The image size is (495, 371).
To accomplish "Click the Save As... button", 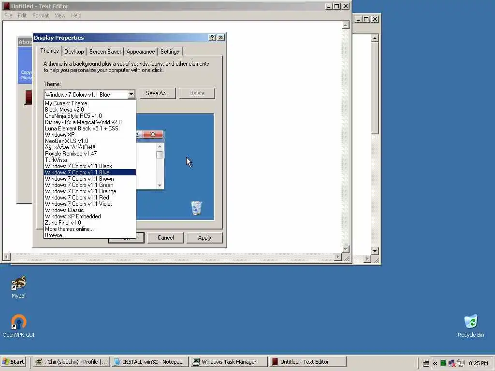I will pos(158,93).
